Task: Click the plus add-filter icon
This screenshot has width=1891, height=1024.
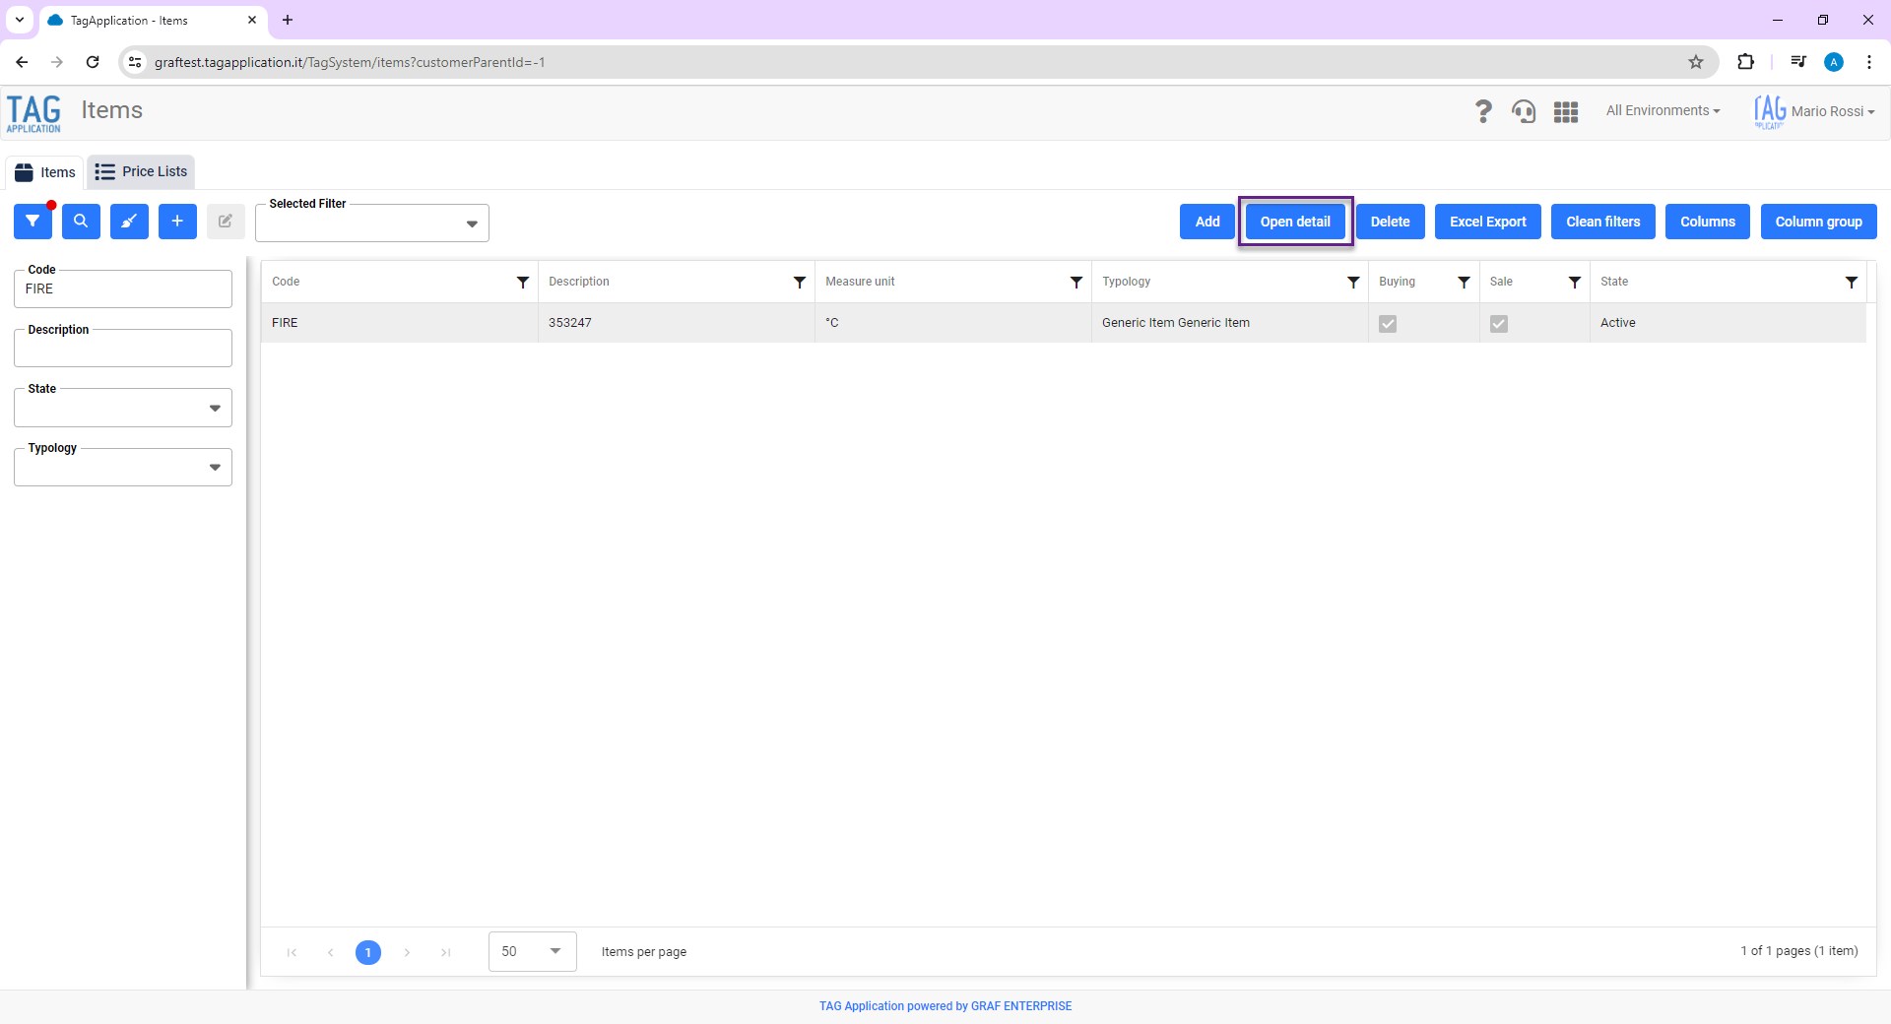Action: (177, 222)
